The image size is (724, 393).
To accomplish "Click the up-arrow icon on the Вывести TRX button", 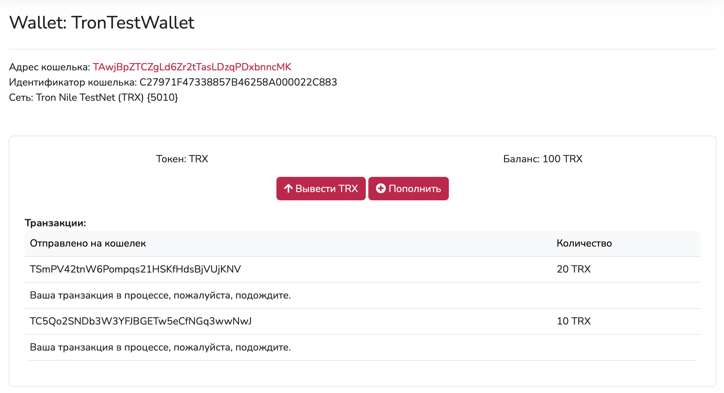I will point(288,189).
